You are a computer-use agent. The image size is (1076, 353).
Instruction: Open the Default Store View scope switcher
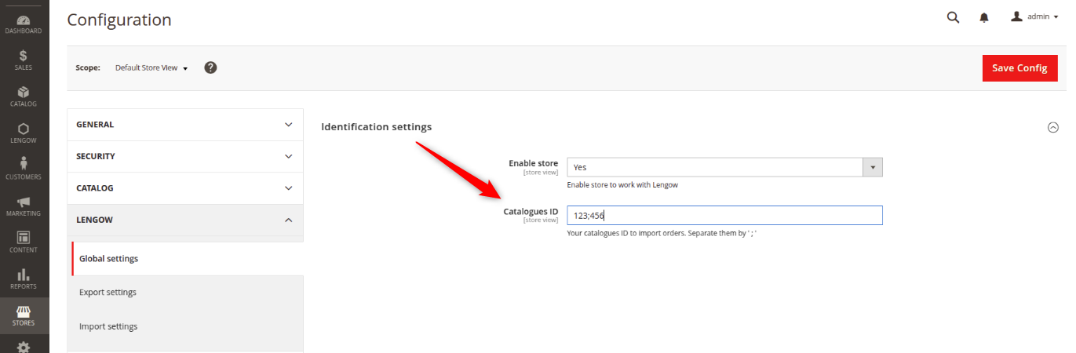151,68
